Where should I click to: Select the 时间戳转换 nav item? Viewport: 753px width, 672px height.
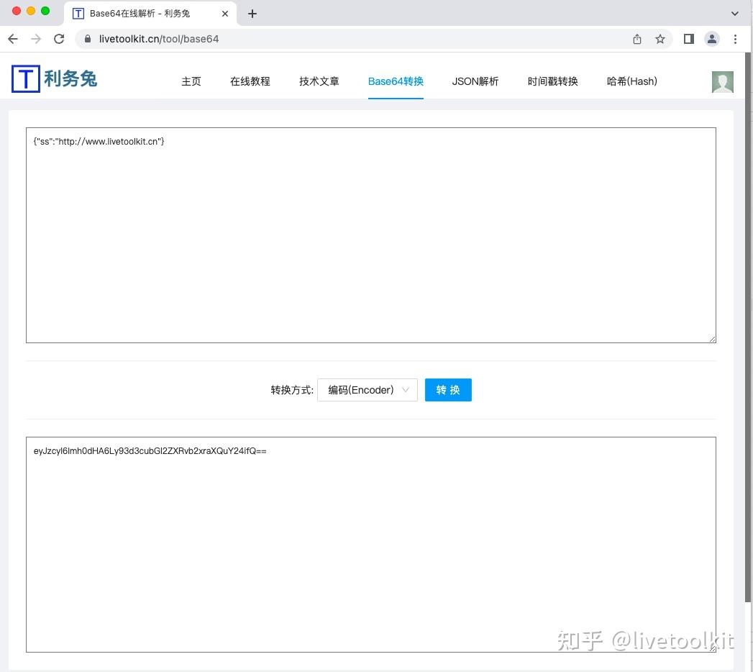(552, 81)
